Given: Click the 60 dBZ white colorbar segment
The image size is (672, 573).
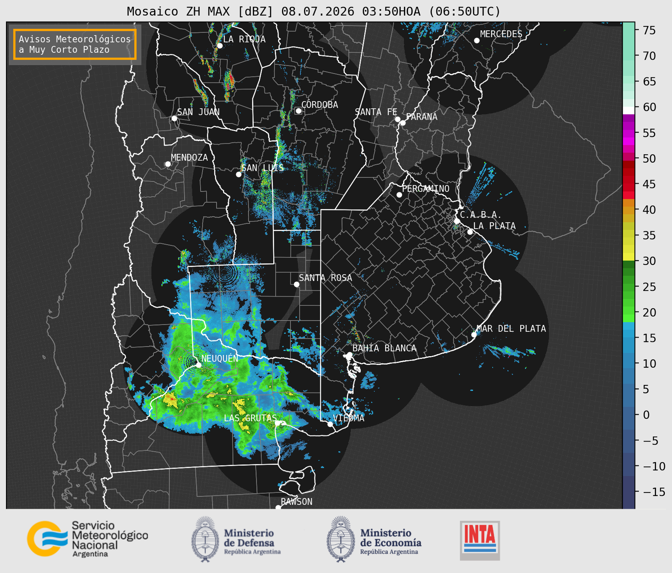Looking at the screenshot, I should tap(629, 110).
